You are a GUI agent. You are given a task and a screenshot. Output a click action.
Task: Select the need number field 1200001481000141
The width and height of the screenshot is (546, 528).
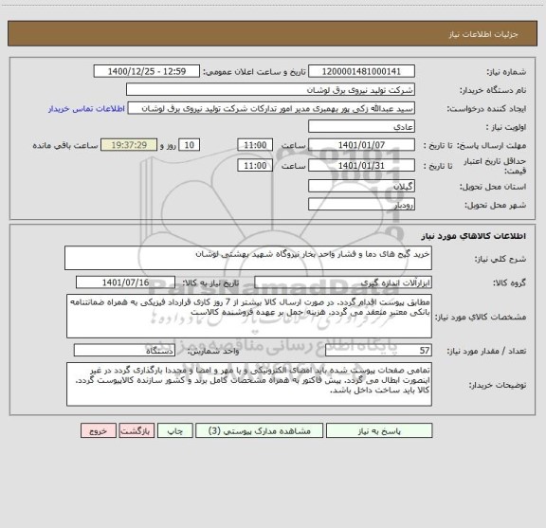click(361, 71)
